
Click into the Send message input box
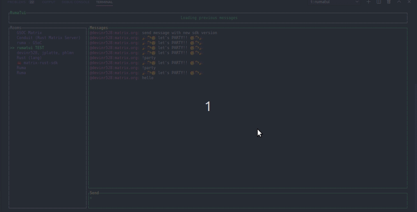pos(248,200)
